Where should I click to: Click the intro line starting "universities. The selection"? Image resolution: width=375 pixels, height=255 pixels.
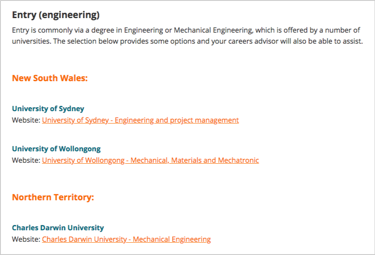(187, 41)
